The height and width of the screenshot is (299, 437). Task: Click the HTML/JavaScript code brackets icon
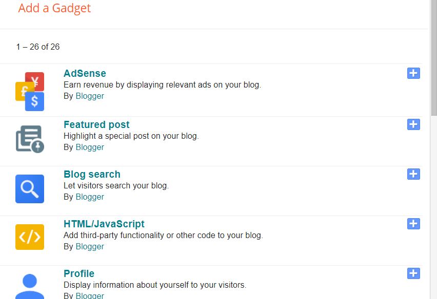pos(29,238)
